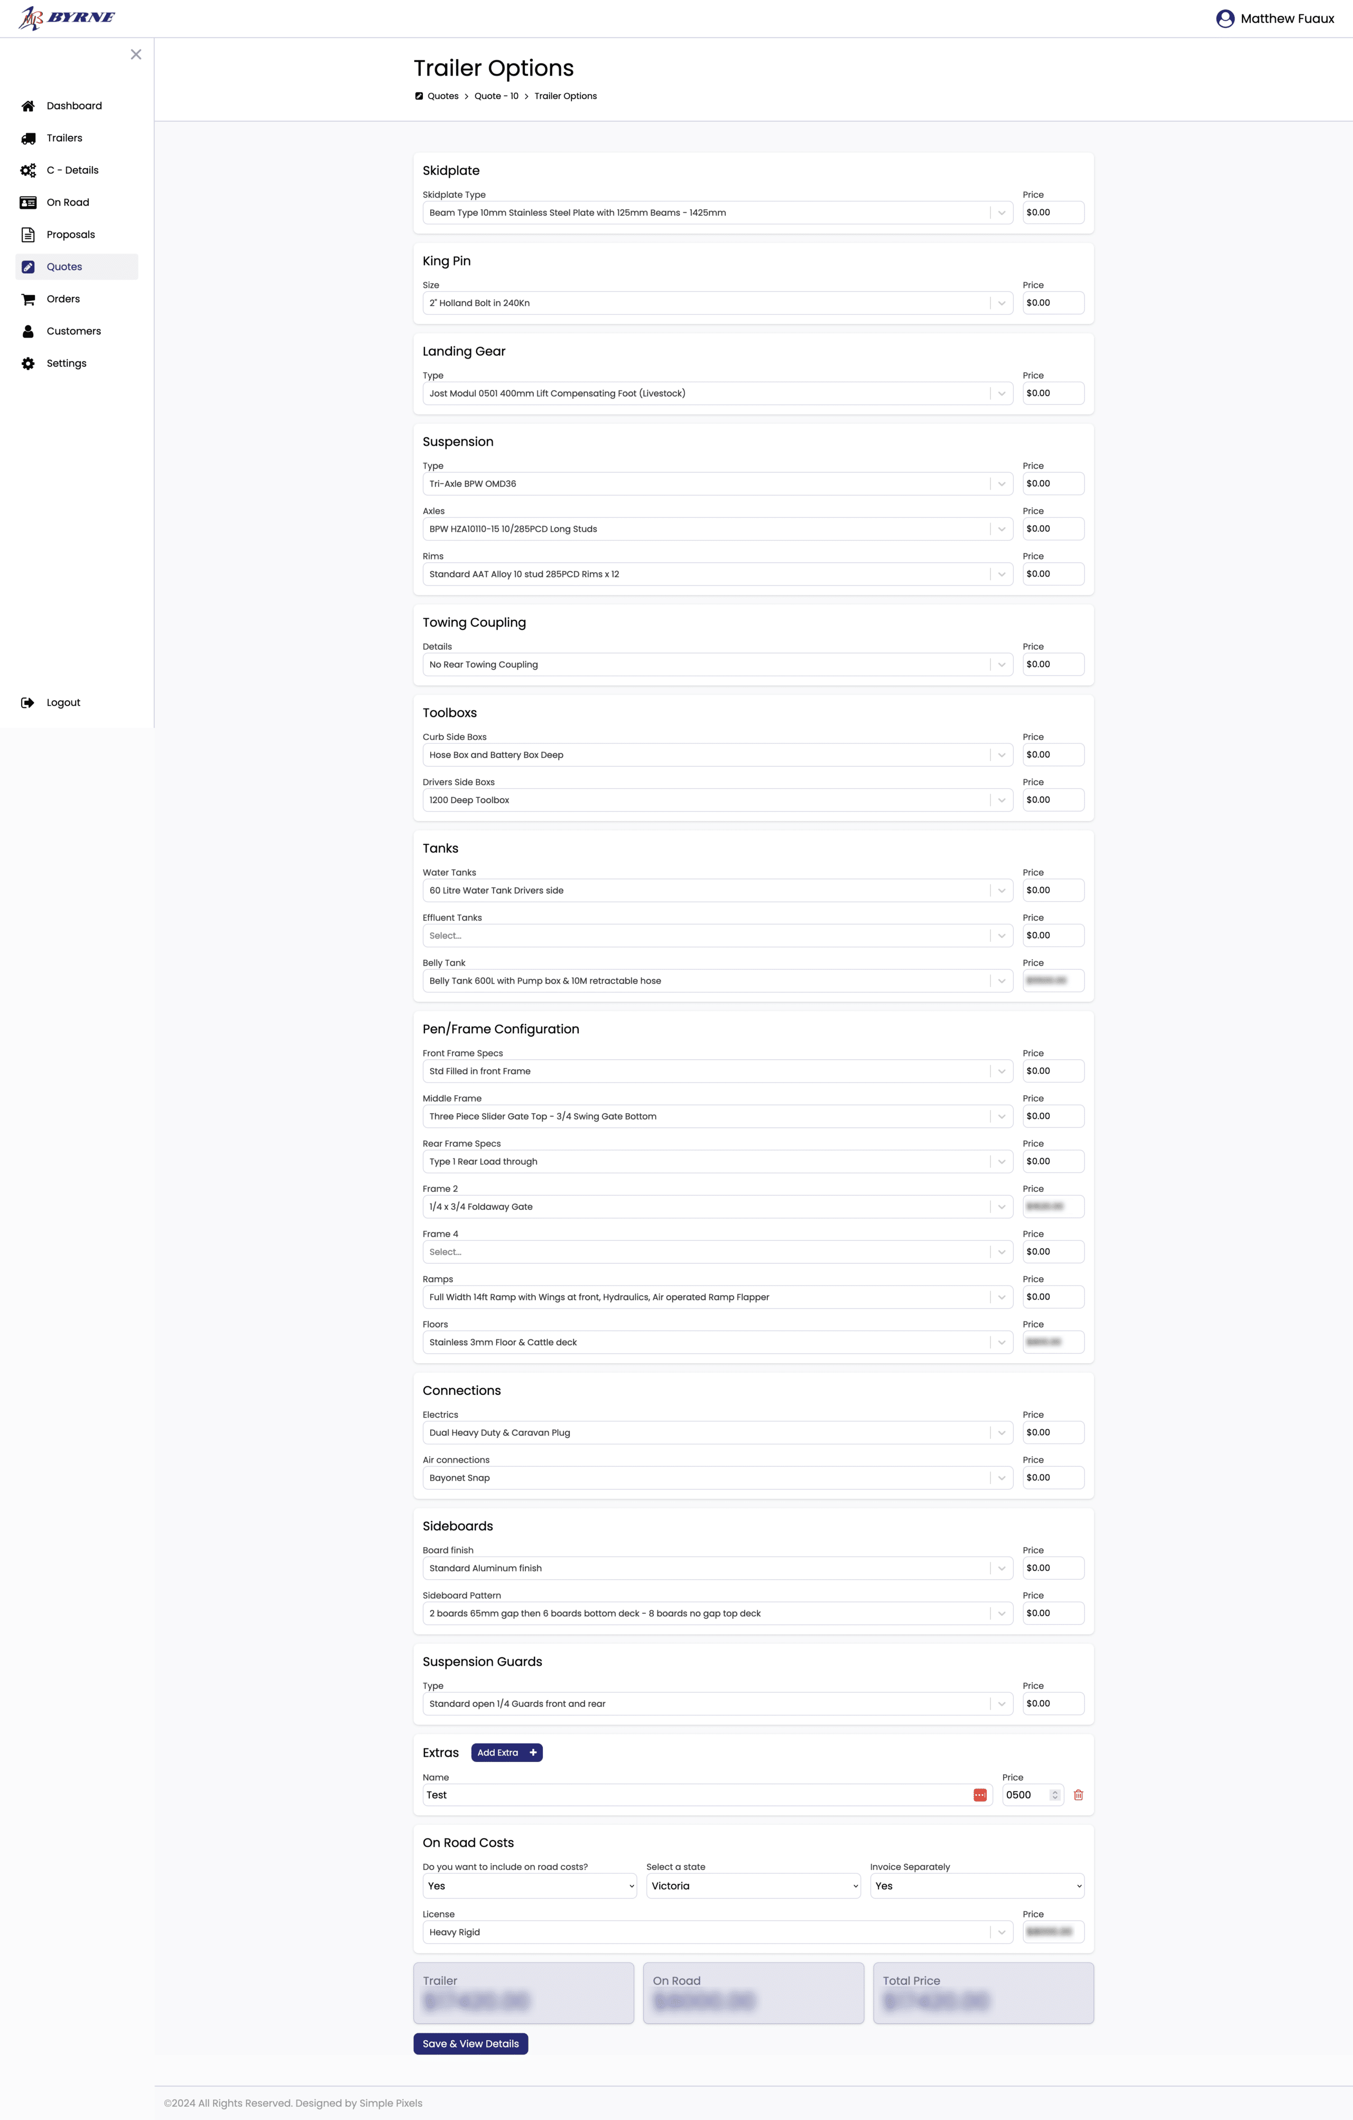Close the sidebar with the X icon

tap(135, 54)
